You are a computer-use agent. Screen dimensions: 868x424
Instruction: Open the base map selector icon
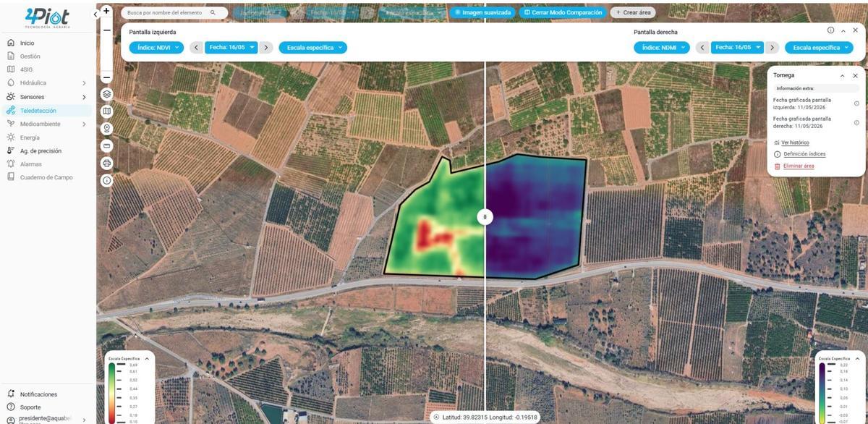tap(107, 111)
